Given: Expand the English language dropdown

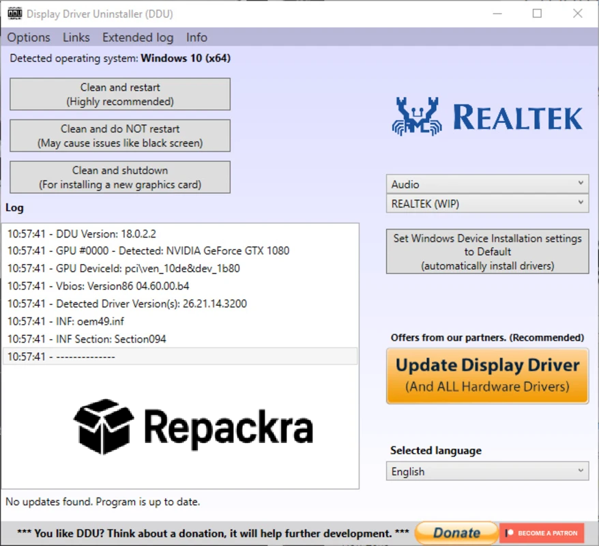Looking at the screenshot, I should 487,472.
